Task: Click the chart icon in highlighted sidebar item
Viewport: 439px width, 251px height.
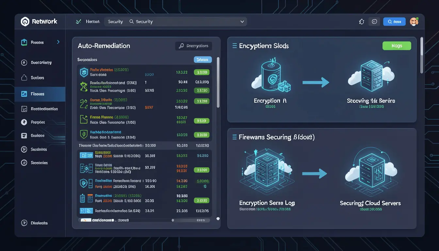Action: pos(24,94)
